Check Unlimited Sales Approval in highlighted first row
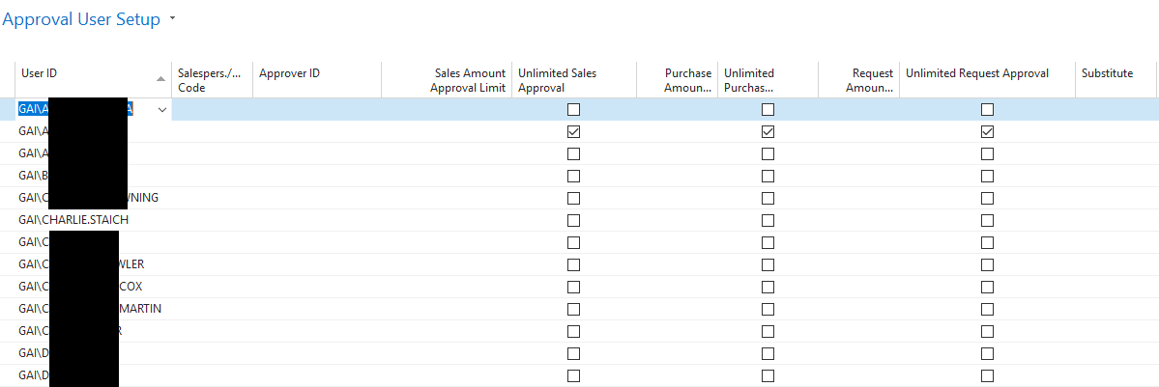 [573, 109]
